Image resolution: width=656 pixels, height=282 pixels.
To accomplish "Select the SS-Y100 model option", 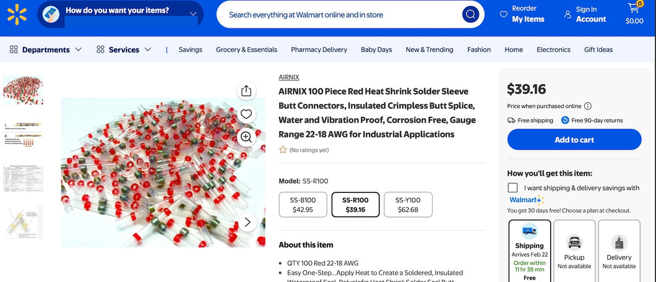I will [x=408, y=205].
